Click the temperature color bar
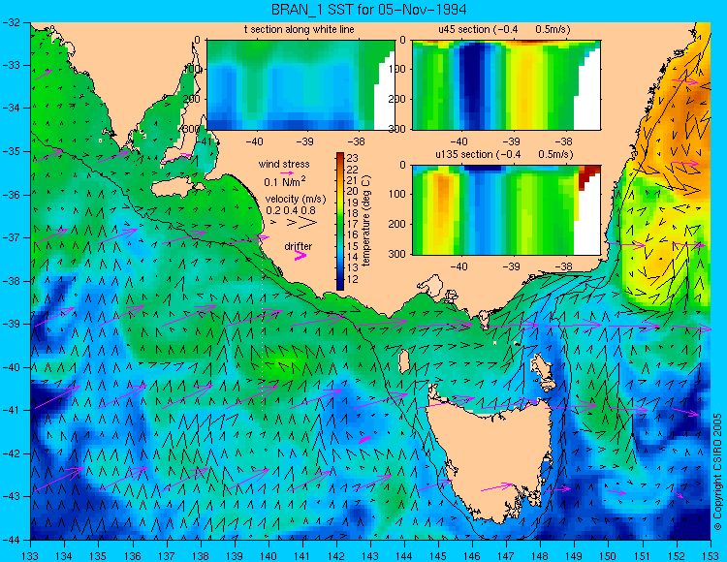Image resolution: width=727 pixels, height=562 pixels. coord(340,222)
